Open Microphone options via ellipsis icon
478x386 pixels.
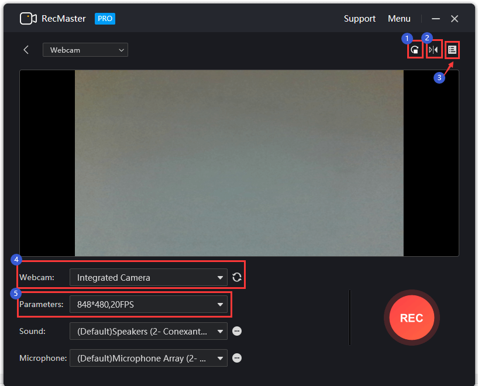pos(237,358)
